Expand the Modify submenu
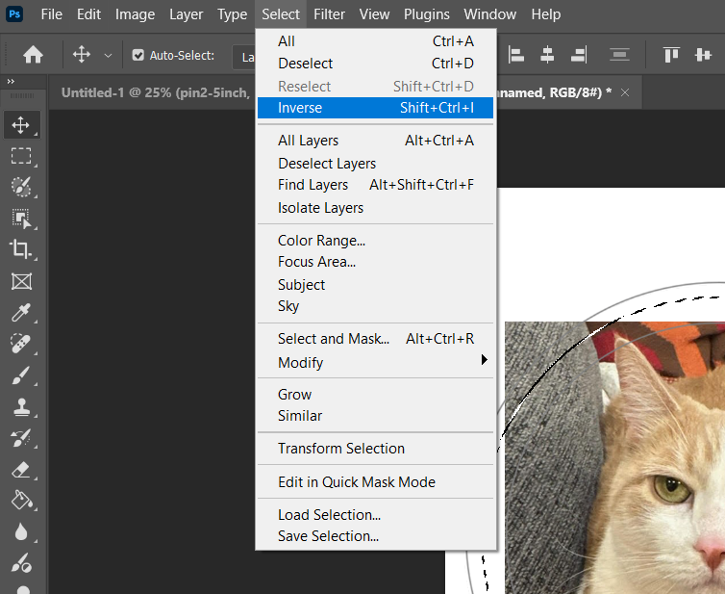 click(375, 362)
